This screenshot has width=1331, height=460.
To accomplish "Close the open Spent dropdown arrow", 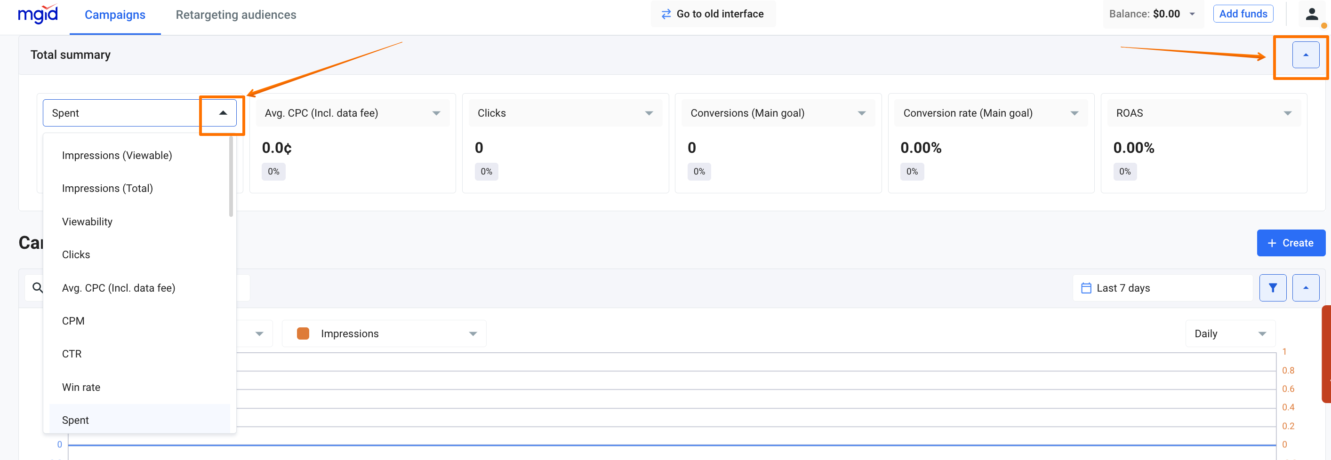I will point(223,113).
